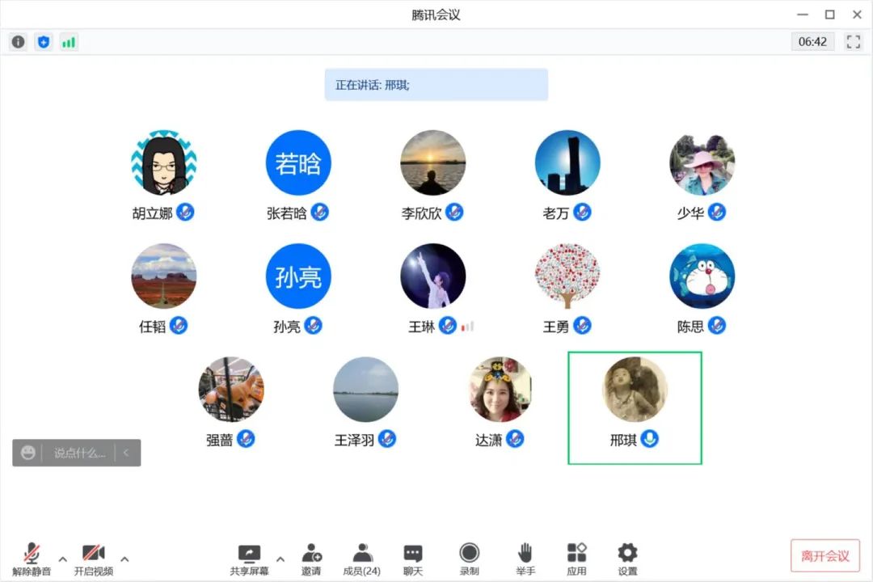Select 任韬's landscape avatar

click(163, 276)
